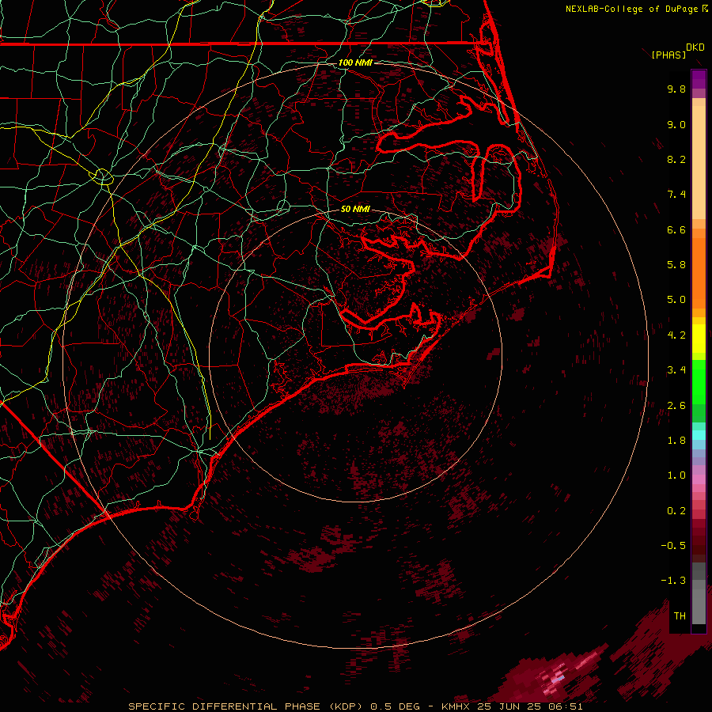Click the 9.8 scale value

click(x=676, y=89)
